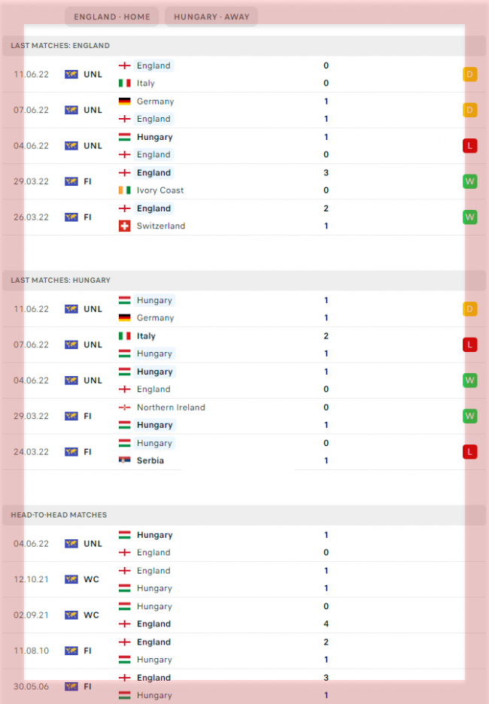Click the loss badge for Hungary vs Serbia
This screenshot has height=704, width=489.
(x=470, y=451)
